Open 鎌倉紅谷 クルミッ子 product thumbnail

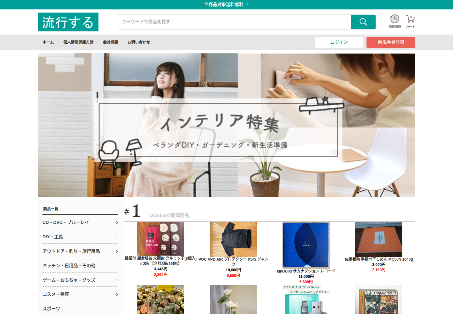click(x=161, y=239)
